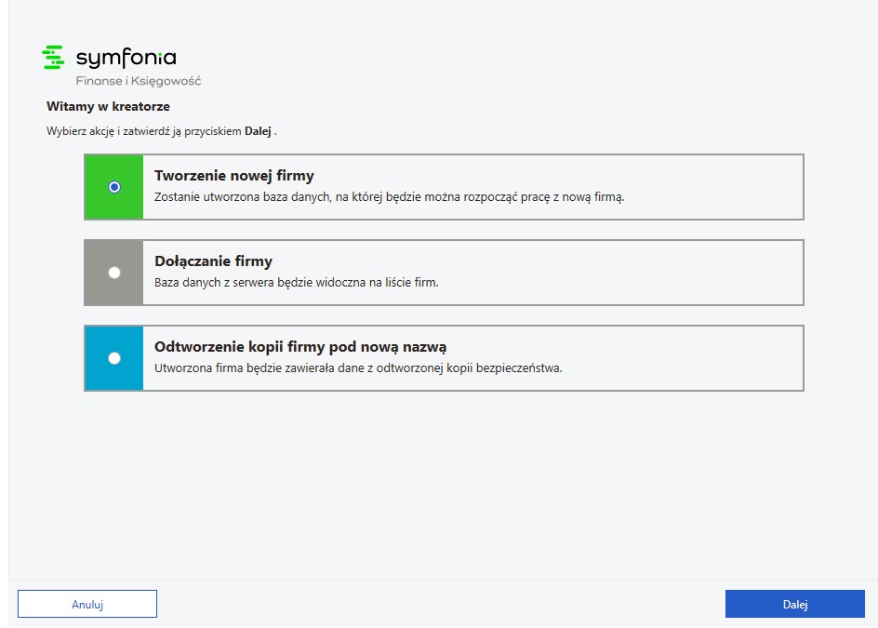Proceed with the blue Dalej button
The height and width of the screenshot is (628, 878).
795,604
